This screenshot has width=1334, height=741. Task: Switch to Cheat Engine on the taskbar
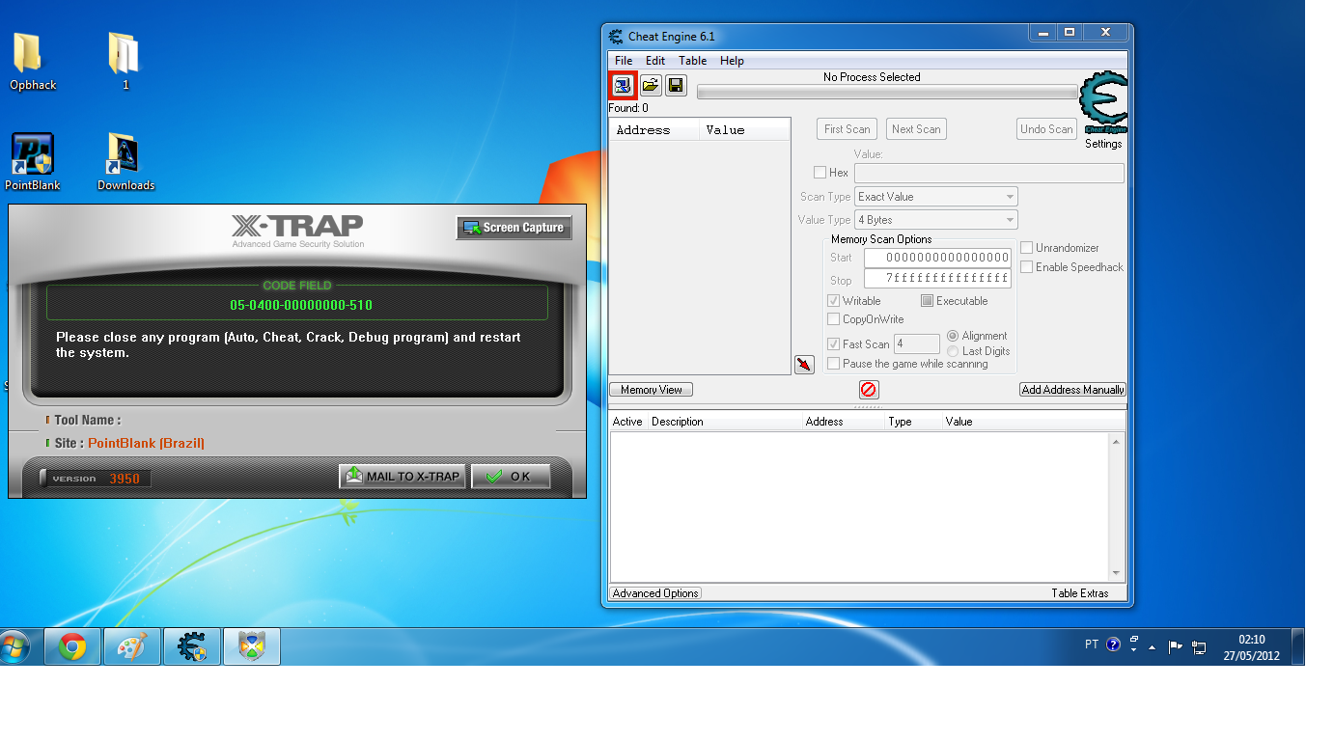(x=191, y=646)
